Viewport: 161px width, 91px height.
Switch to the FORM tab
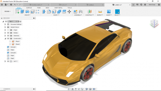click(x=39, y=8)
